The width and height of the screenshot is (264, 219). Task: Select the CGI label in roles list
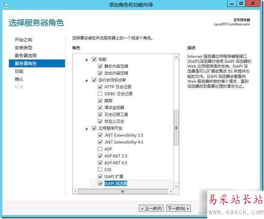(x=108, y=170)
